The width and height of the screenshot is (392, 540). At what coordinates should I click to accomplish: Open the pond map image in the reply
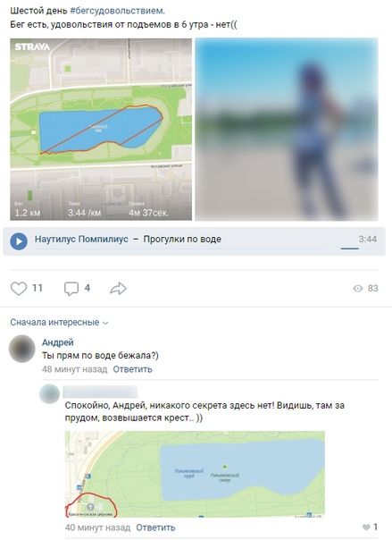pyautogui.click(x=195, y=474)
